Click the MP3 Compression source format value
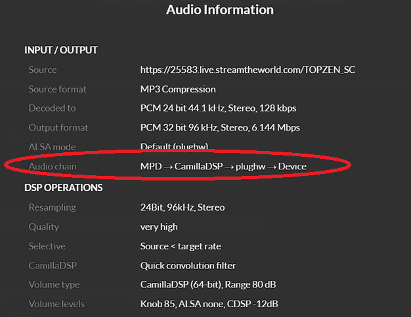Viewport: 411px width, 317px height. coord(177,89)
